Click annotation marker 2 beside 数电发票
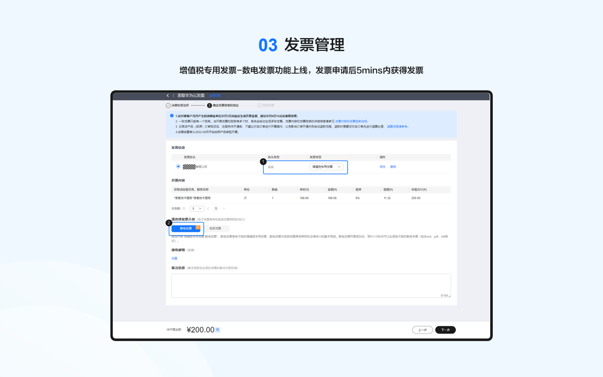Viewport: 603px width, 377px height. 169,223
